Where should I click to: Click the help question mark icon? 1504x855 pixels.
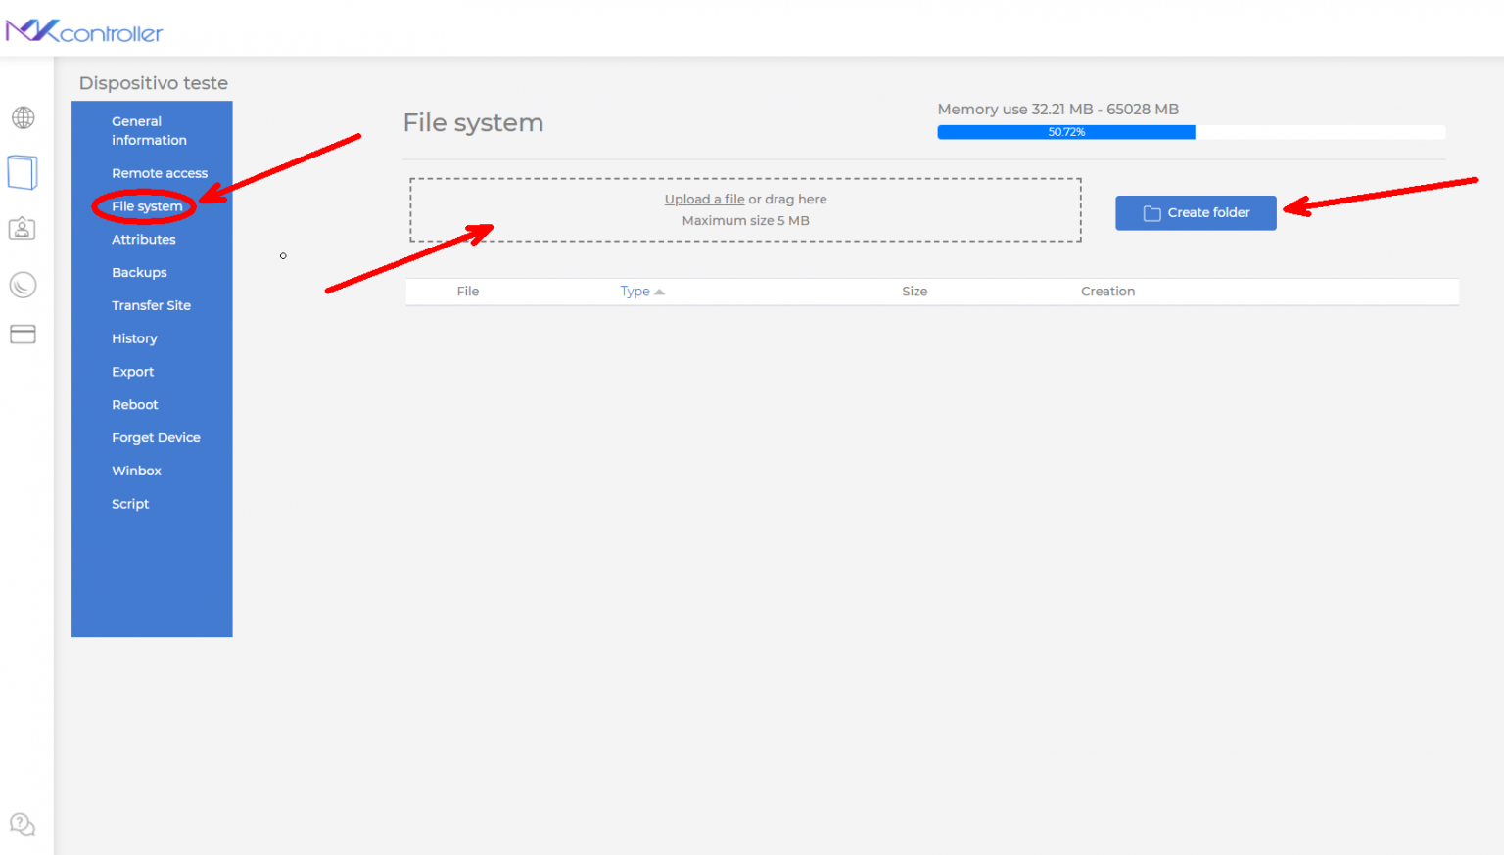(23, 825)
